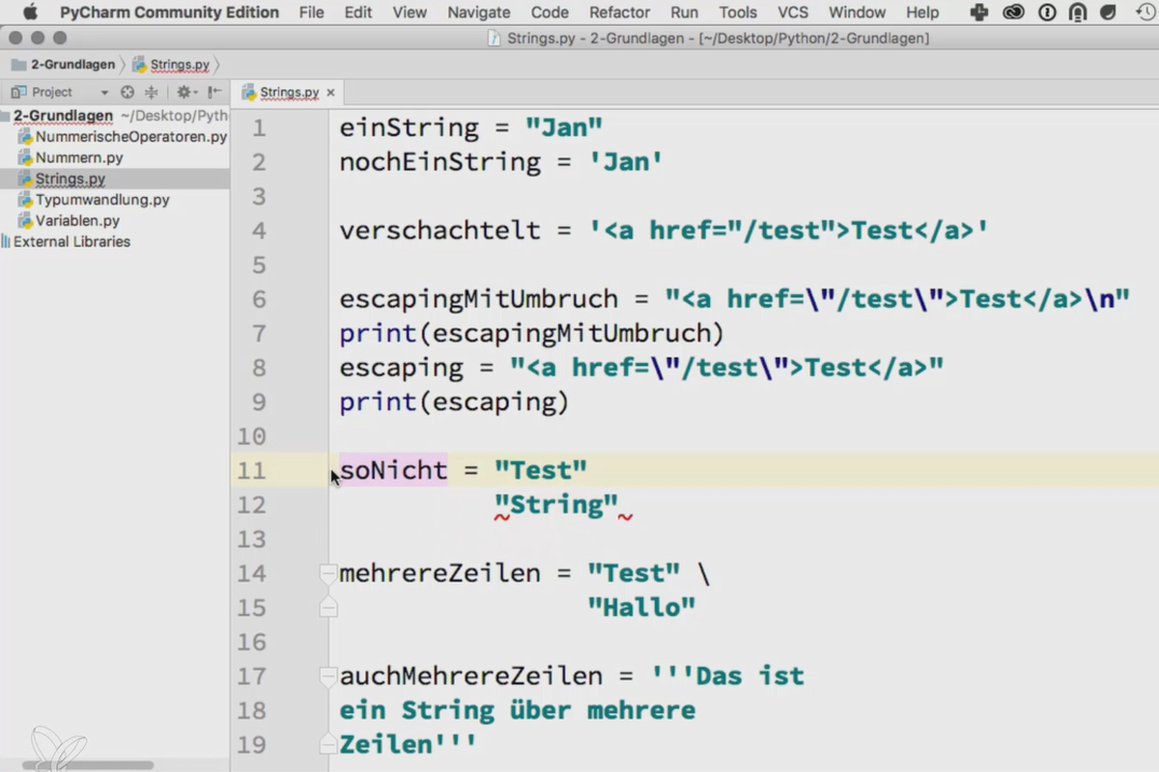Collapse code fold at line 17
The image size is (1159, 772).
pyautogui.click(x=328, y=676)
